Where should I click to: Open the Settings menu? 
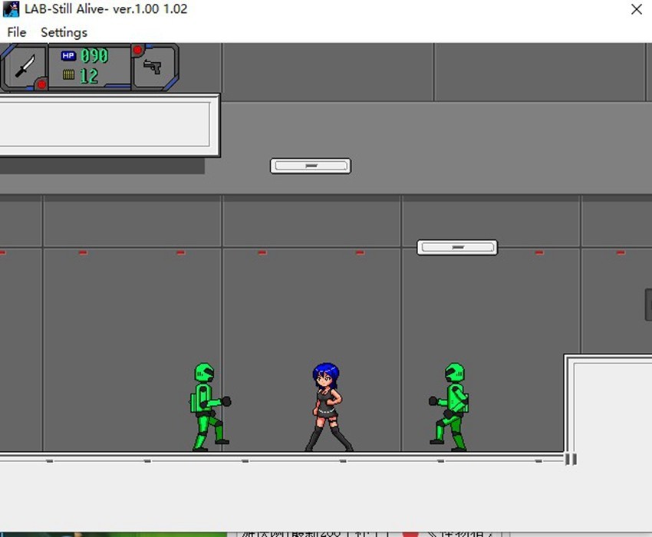click(x=64, y=32)
